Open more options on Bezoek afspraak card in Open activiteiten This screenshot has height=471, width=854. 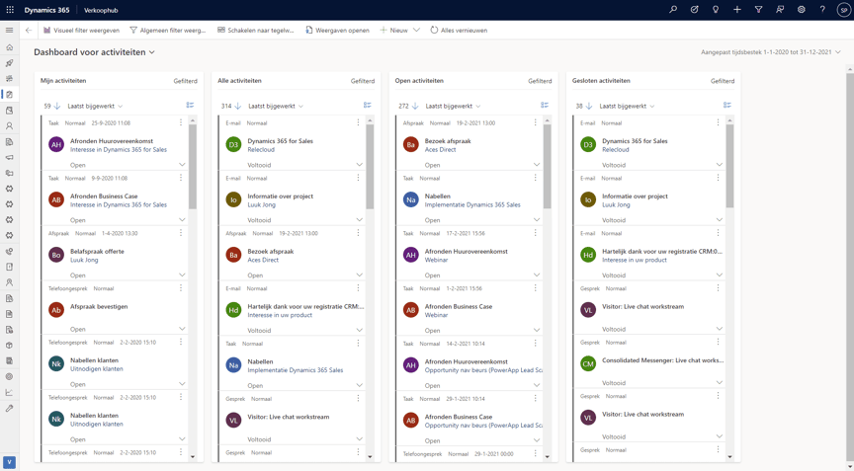[x=536, y=122]
